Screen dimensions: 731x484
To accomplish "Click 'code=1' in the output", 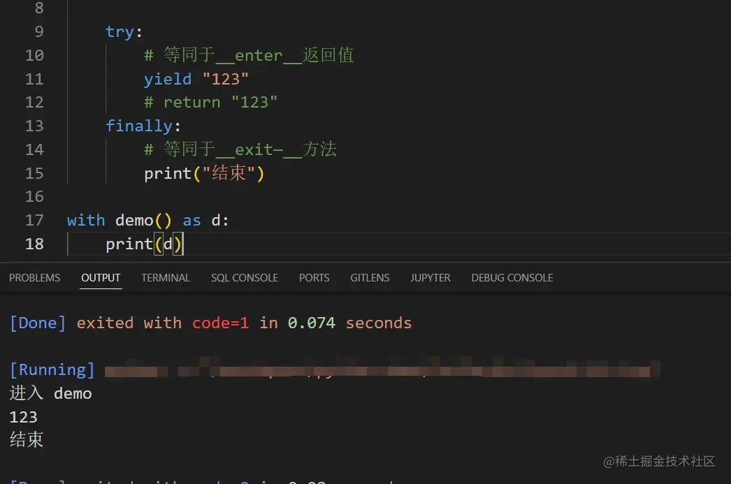I will point(221,323).
